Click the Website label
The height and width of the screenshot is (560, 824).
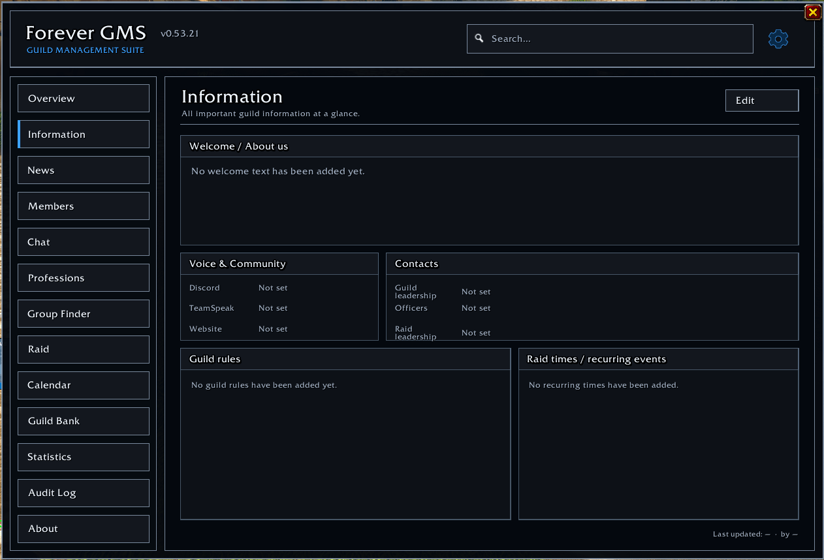click(x=206, y=329)
